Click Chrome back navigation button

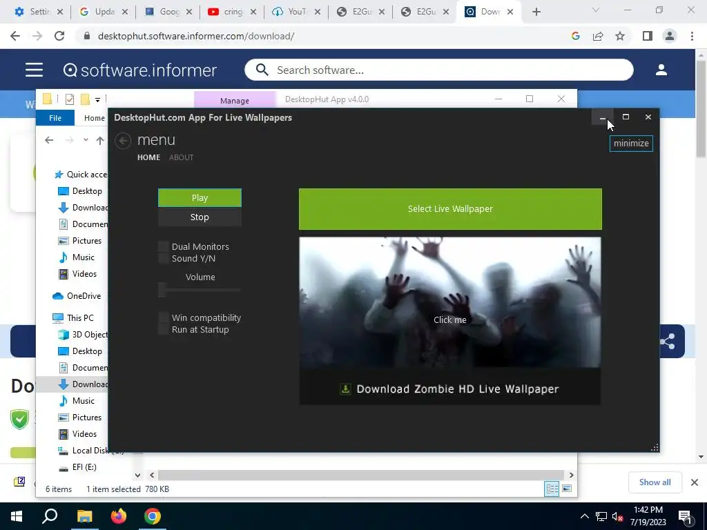tap(15, 36)
